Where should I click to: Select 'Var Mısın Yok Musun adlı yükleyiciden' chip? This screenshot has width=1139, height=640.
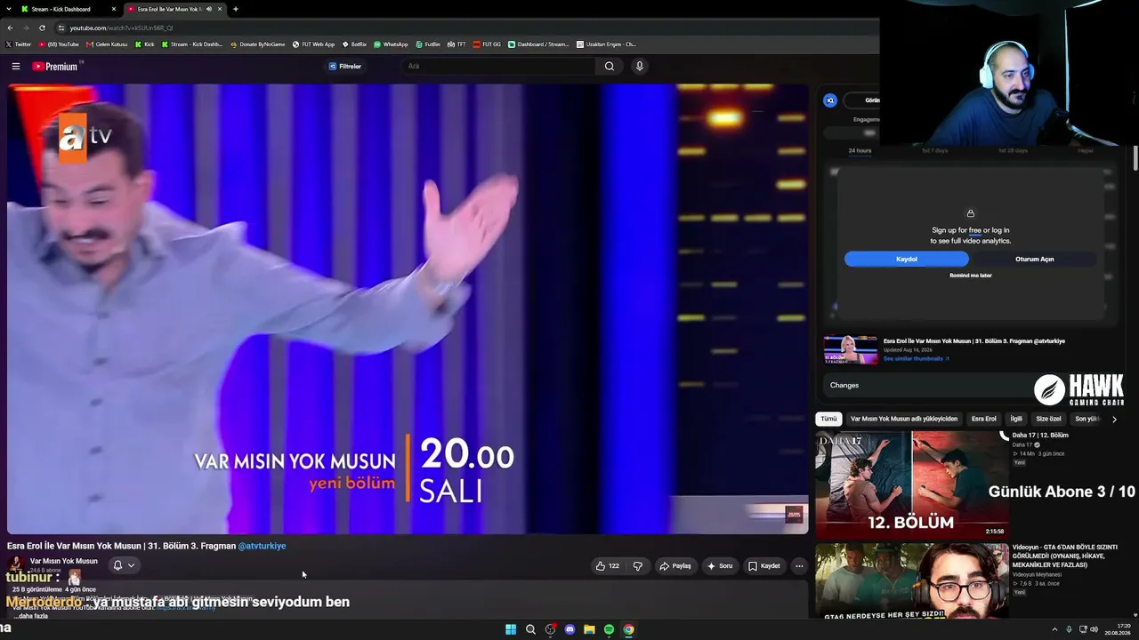904,419
